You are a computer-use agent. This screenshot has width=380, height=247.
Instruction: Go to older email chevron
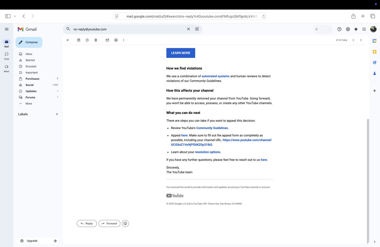click(361, 40)
